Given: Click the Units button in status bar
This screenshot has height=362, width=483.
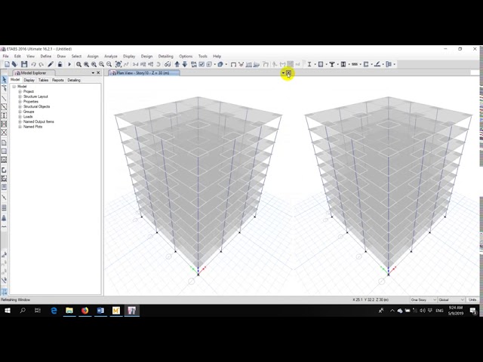Looking at the screenshot, I should coord(472,300).
